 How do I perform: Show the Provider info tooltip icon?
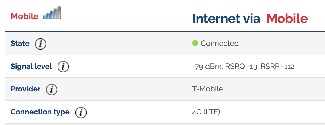[x=52, y=89]
